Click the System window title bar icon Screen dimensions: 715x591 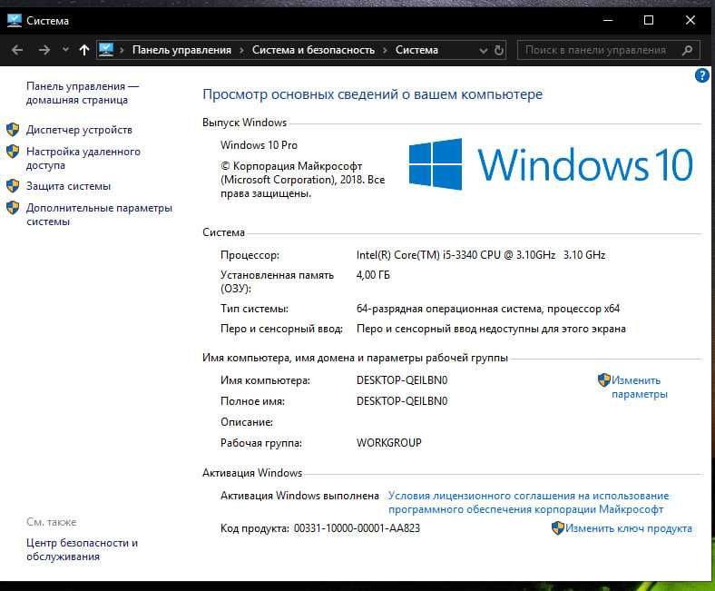point(15,21)
